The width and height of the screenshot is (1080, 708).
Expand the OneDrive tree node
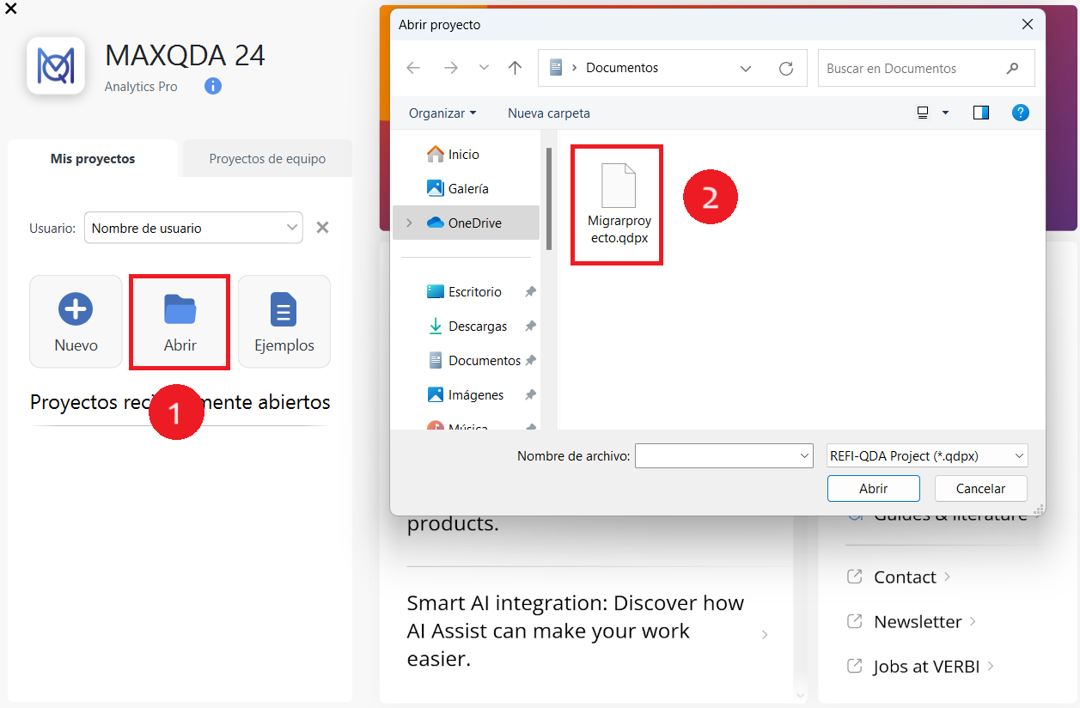(409, 223)
